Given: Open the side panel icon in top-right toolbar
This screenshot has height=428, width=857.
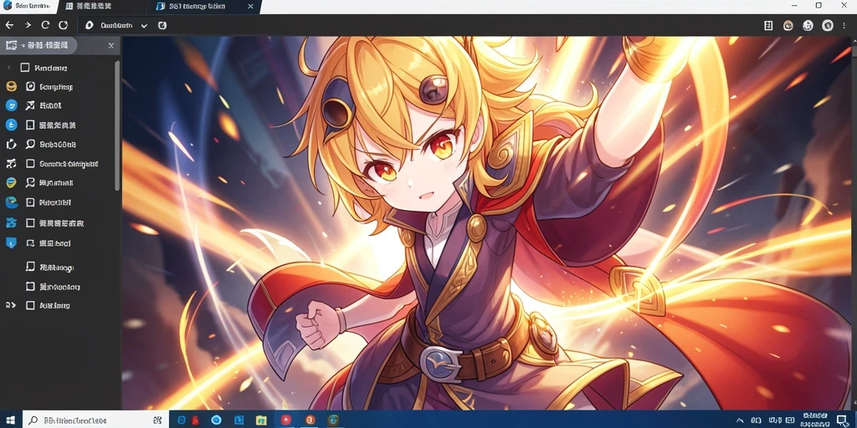Looking at the screenshot, I should [768, 25].
